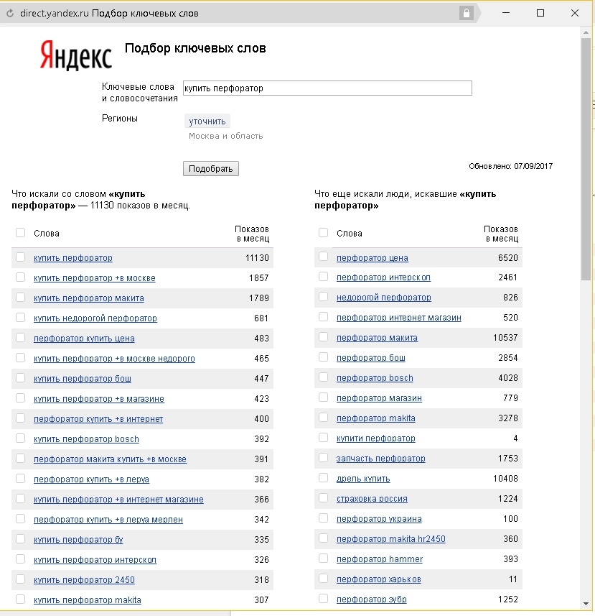Open купить перфоратор 2450 link
Screen dimensions: 595x616
tap(84, 580)
